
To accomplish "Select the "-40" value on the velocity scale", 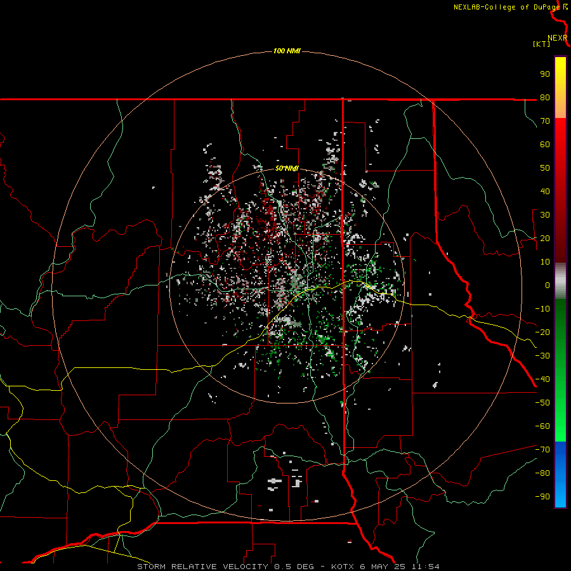I will tap(542, 379).
